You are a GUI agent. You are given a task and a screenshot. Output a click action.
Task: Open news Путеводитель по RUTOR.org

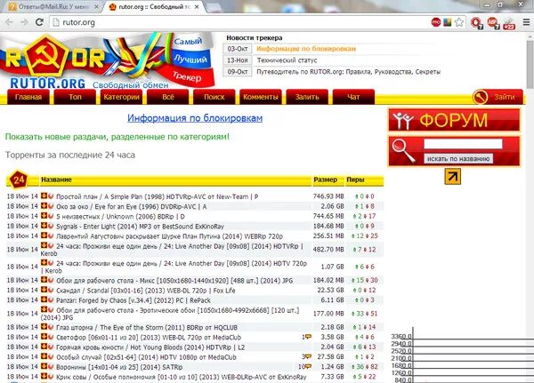(348, 72)
